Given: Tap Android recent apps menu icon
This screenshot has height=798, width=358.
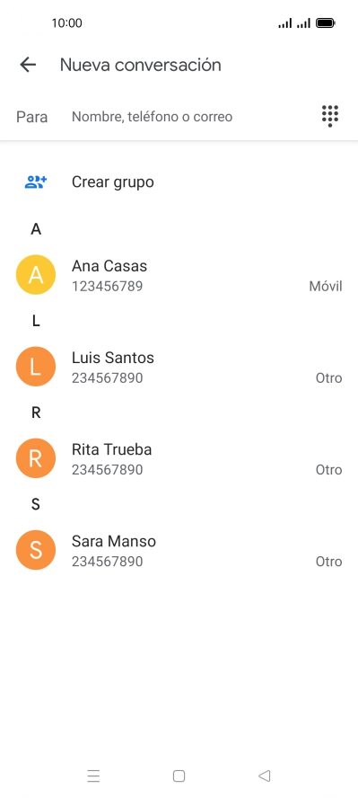Looking at the screenshot, I should pyautogui.click(x=93, y=776).
